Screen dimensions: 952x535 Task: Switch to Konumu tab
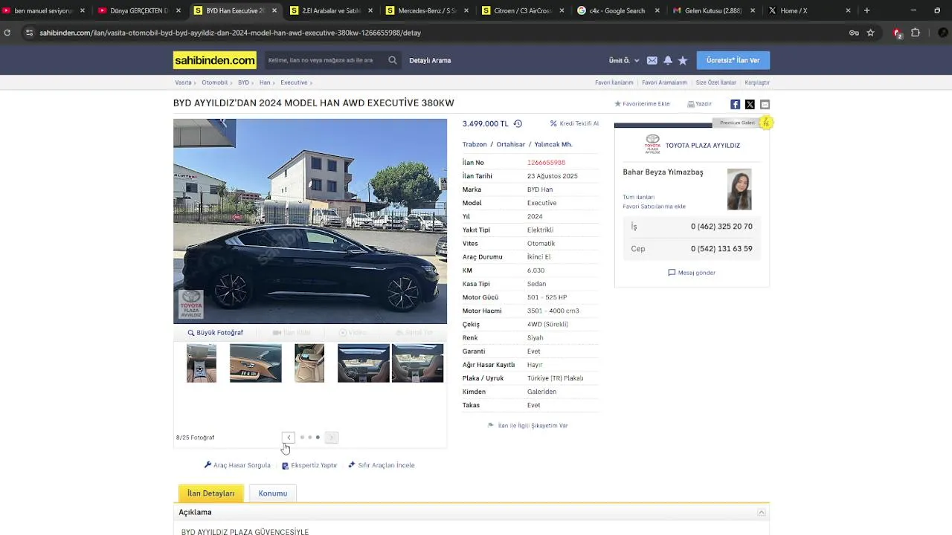(273, 493)
